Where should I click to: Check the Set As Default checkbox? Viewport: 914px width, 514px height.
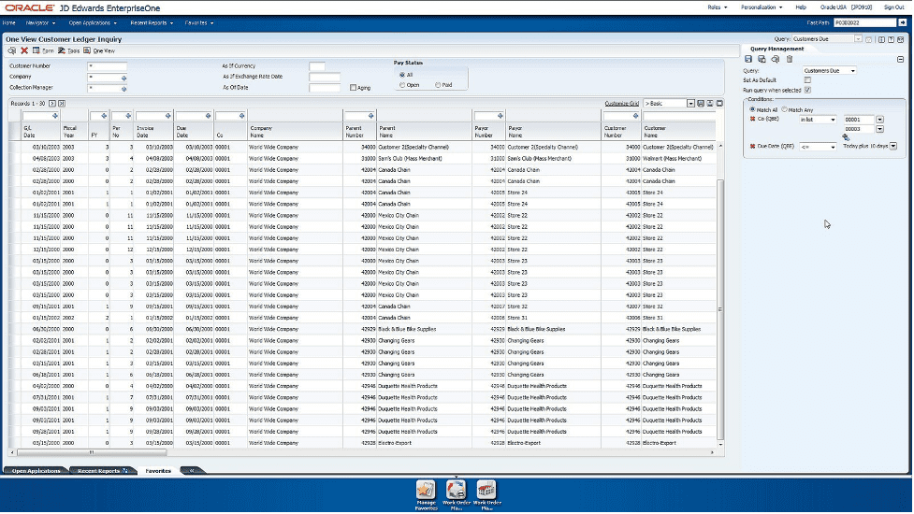tap(807, 80)
